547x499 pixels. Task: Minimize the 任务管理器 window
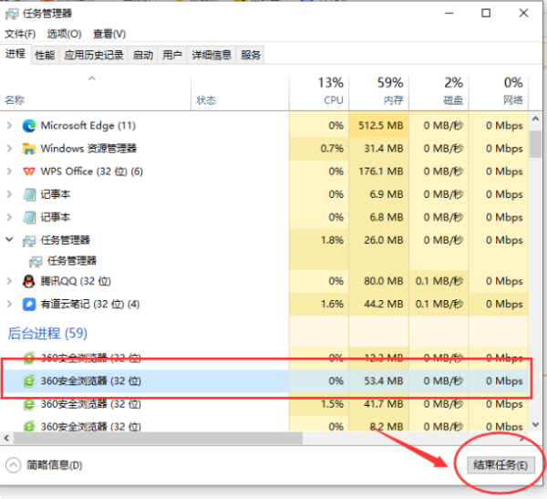point(449,14)
